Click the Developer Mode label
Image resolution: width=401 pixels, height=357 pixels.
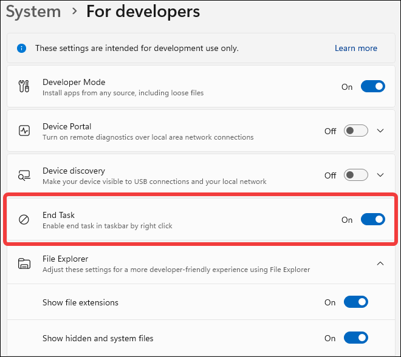74,82
